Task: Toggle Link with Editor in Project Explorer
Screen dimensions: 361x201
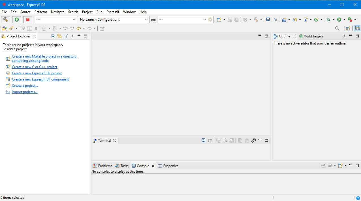Action: pos(59,36)
